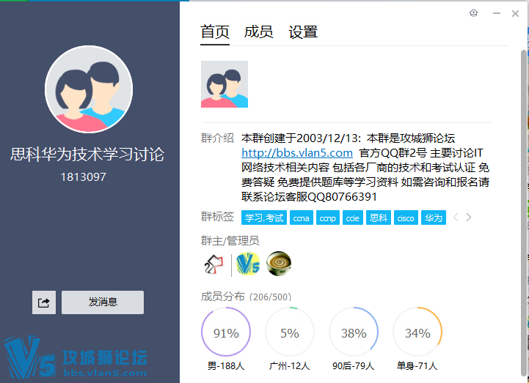Open the group owner's avatar
This screenshot has width=529, height=383.
[x=214, y=264]
